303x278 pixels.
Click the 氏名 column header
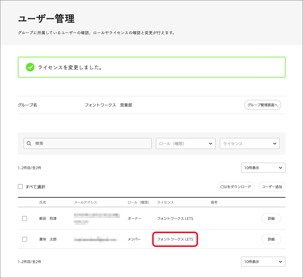[43, 202]
